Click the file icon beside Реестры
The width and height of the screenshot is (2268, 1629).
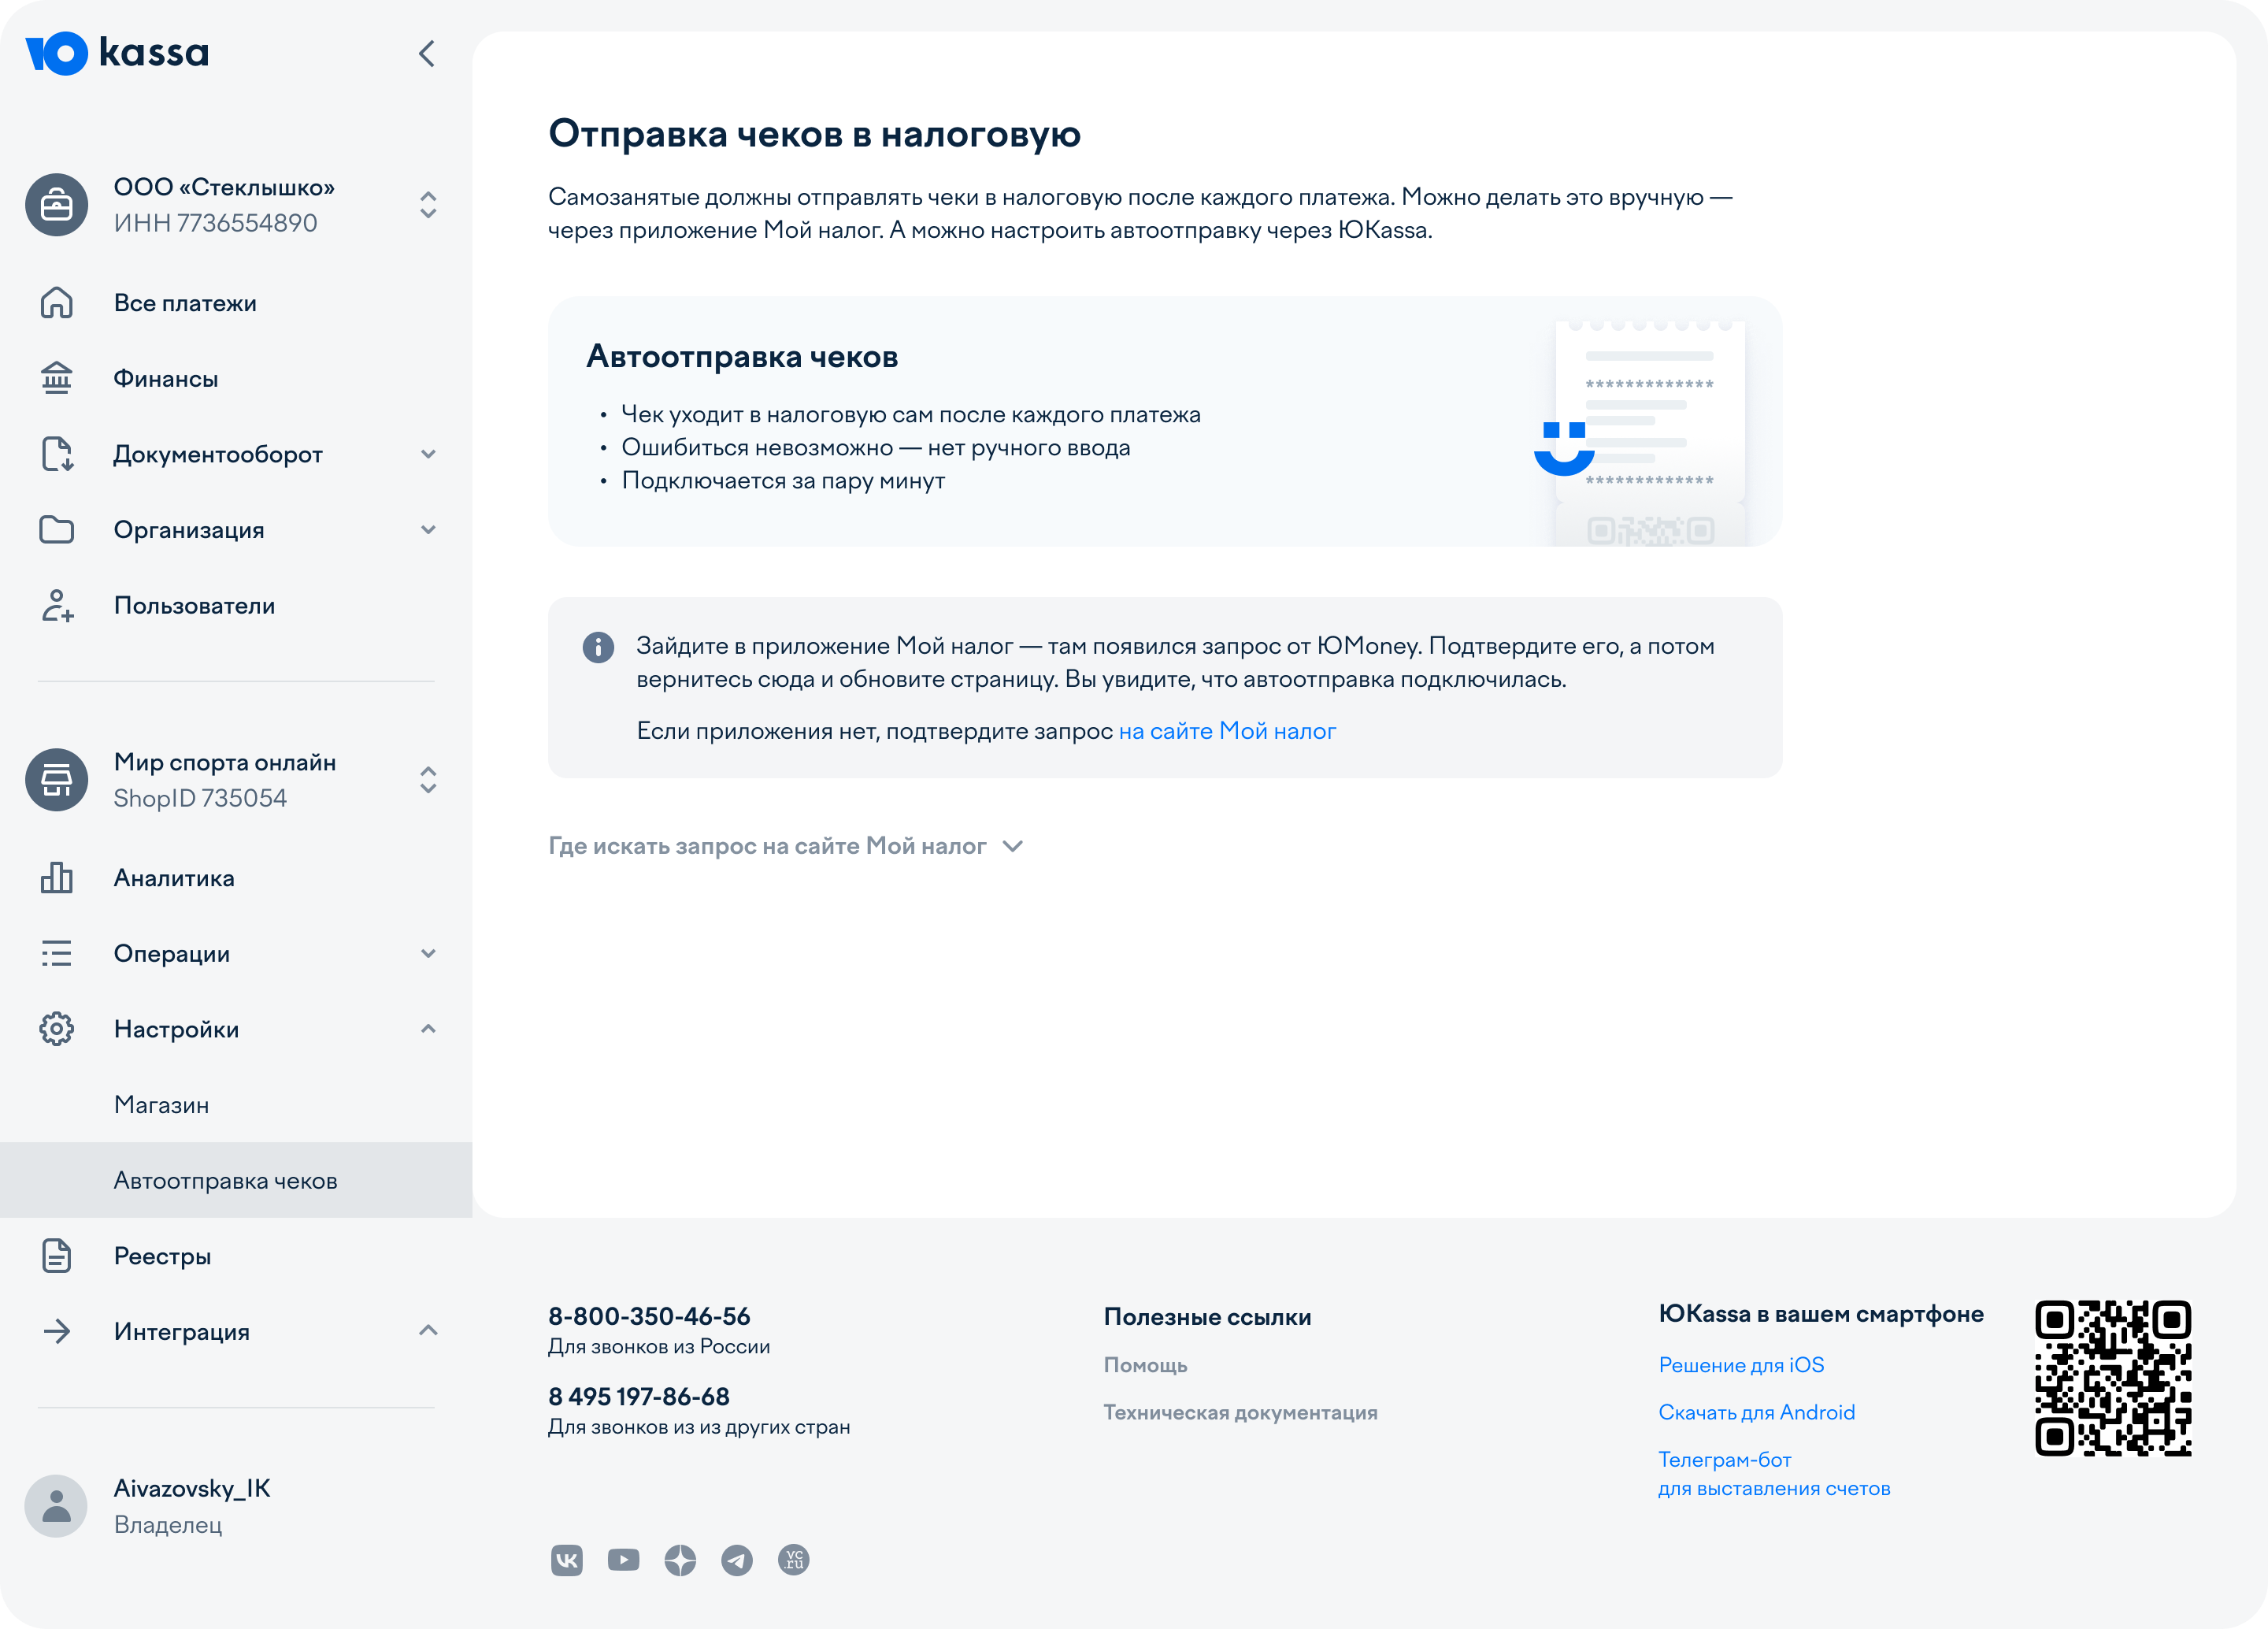pyautogui.click(x=57, y=1256)
